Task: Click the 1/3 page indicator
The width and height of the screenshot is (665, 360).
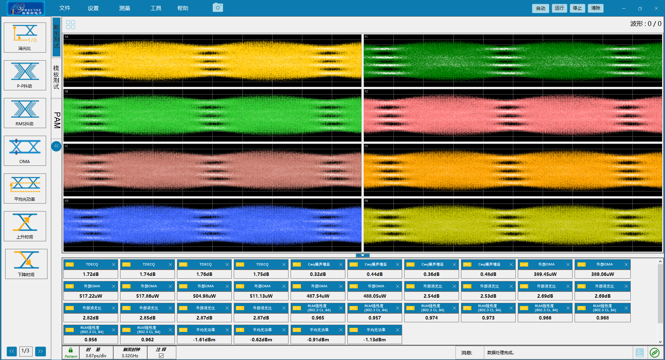Action: coord(26,351)
